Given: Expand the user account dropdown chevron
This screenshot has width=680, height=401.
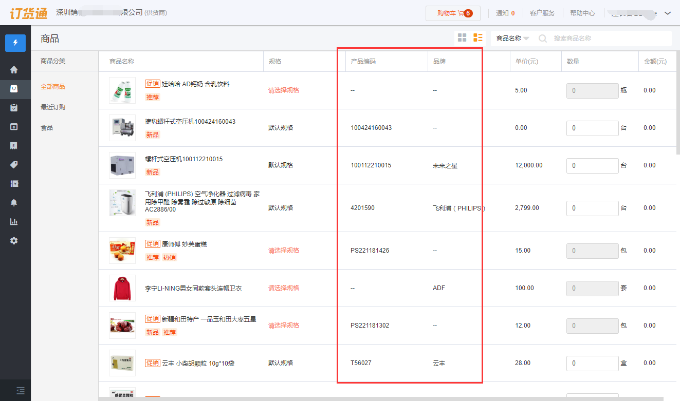Looking at the screenshot, I should pos(668,13).
